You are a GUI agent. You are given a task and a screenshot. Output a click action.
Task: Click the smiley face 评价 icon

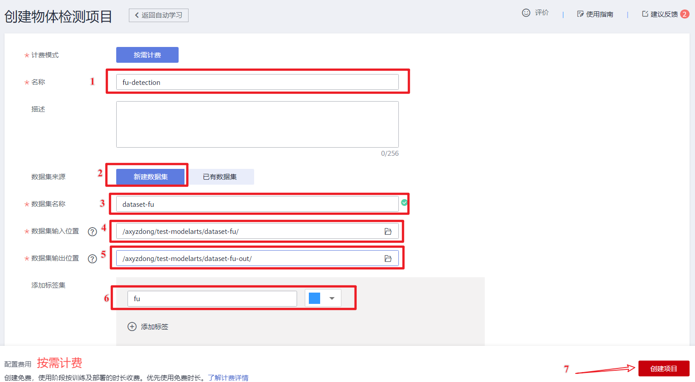[x=526, y=13]
